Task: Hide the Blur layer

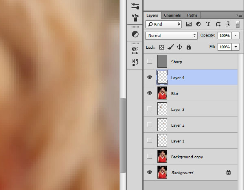Action: 150,93
